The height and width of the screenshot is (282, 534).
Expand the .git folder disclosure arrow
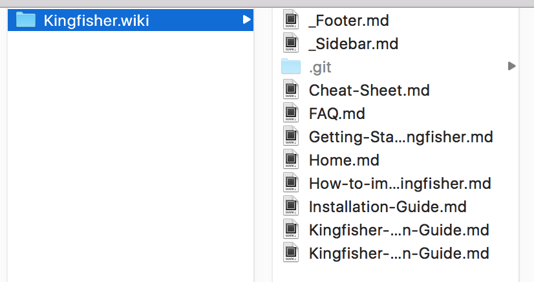tap(511, 66)
